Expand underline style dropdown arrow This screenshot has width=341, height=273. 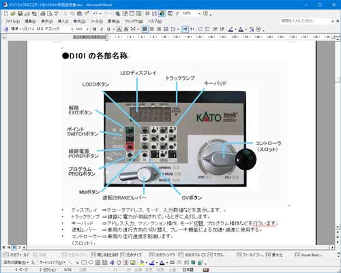[x=113, y=29]
